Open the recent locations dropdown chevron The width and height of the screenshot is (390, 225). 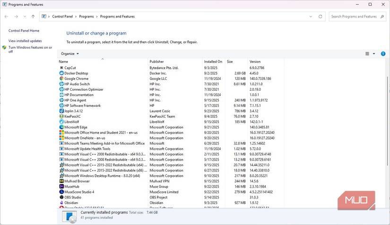tap(25, 17)
